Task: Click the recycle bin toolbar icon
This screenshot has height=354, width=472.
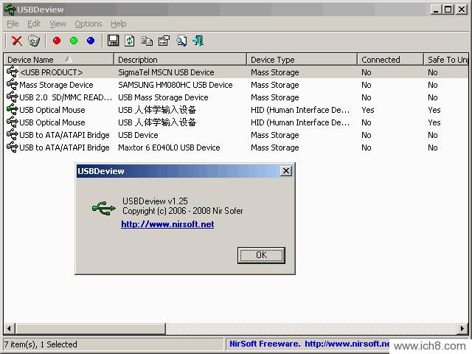Action: (x=34, y=41)
